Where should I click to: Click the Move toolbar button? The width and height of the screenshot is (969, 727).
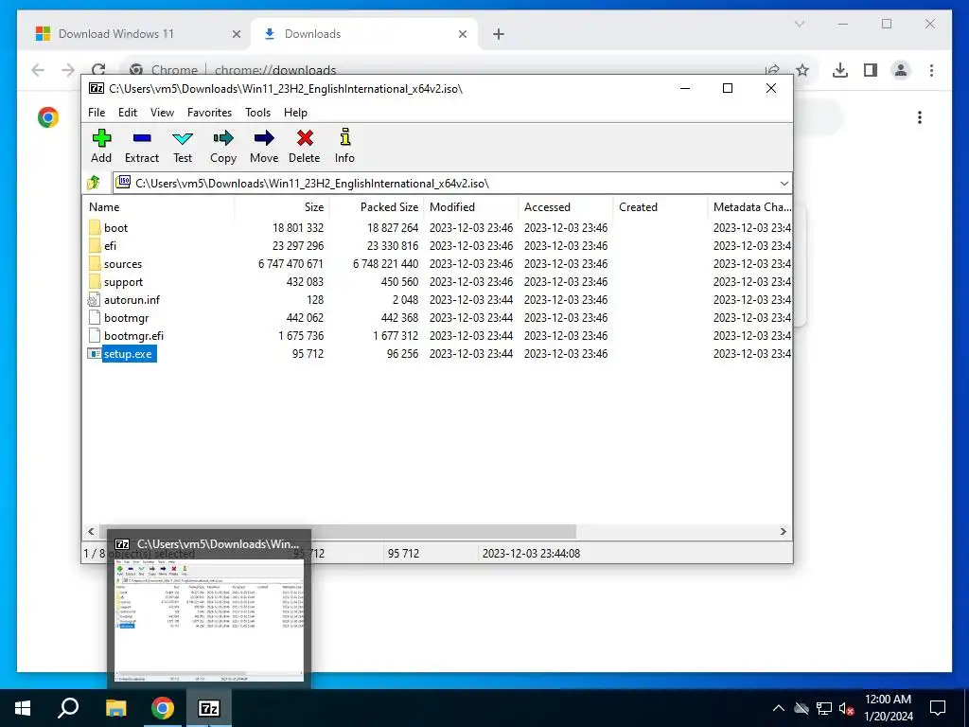(264, 147)
